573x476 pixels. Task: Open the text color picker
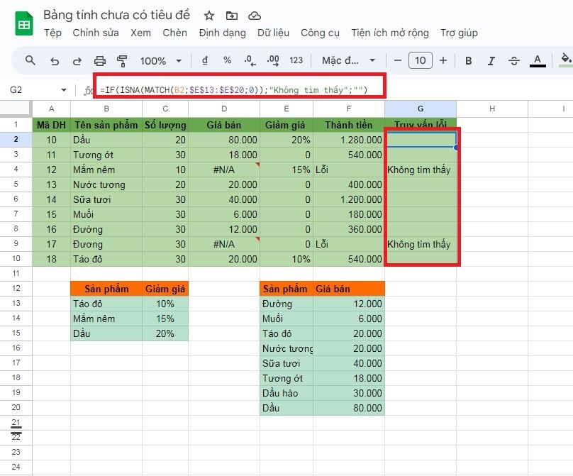538,61
